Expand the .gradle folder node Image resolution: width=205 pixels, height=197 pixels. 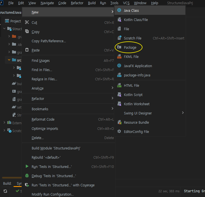9,36
